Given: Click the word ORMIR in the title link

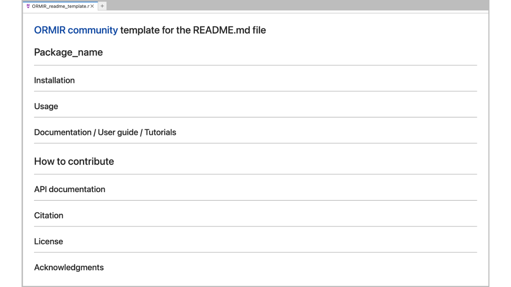Looking at the screenshot, I should [50, 30].
